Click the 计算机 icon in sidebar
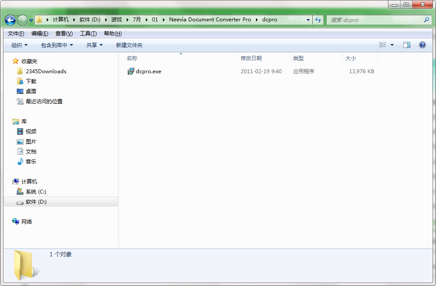 [x=16, y=181]
